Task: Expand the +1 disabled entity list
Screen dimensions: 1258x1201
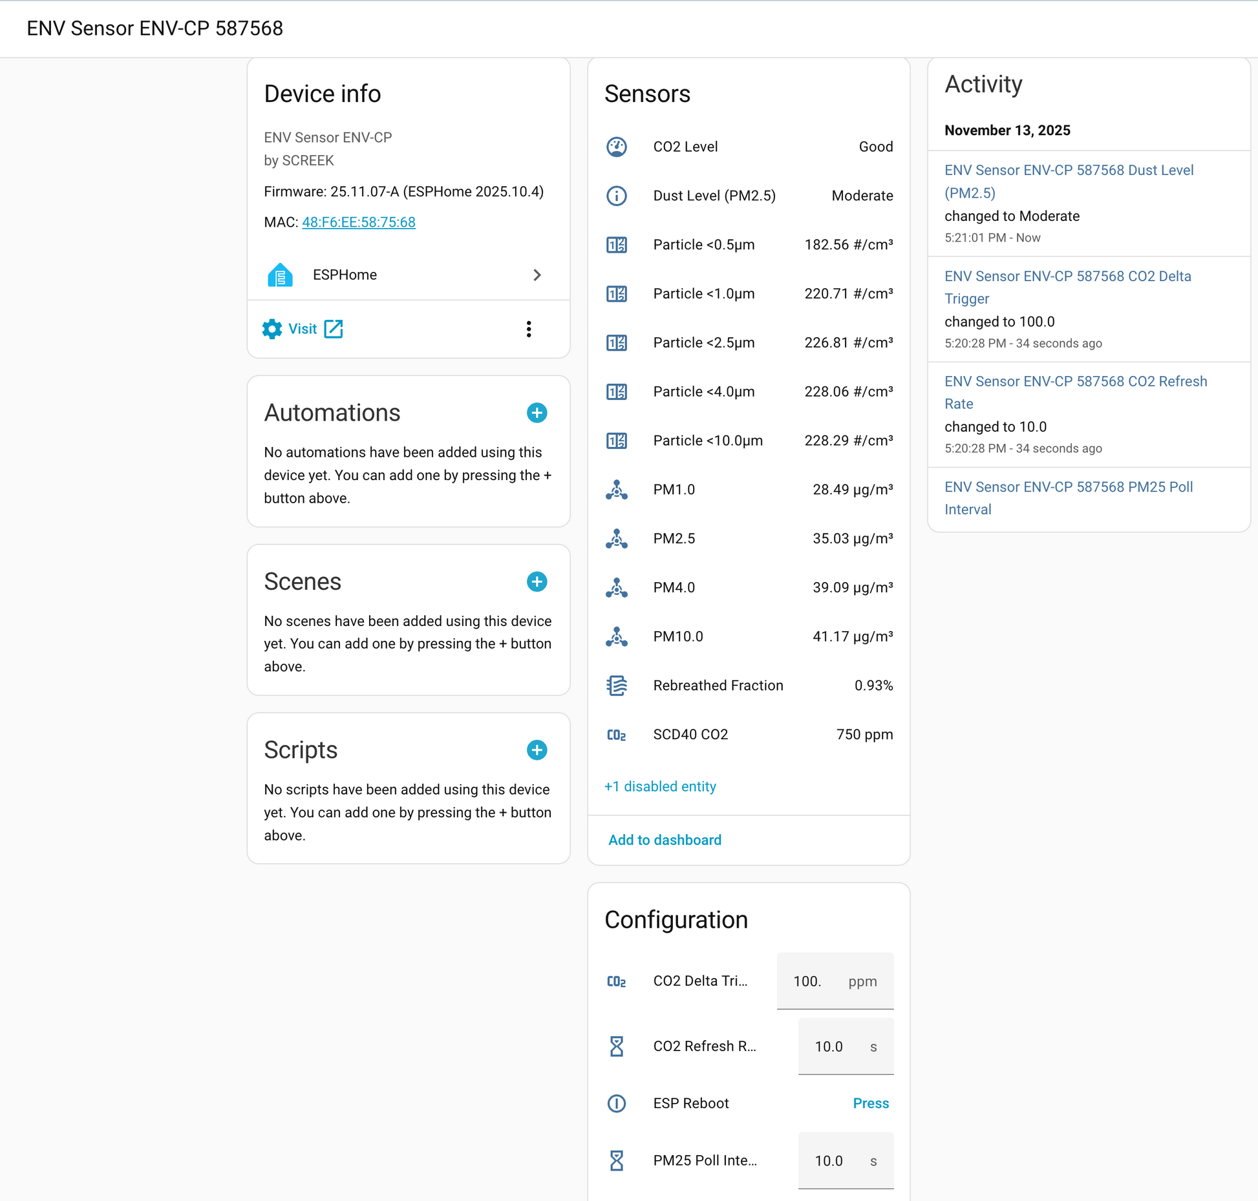Action: pyautogui.click(x=660, y=786)
